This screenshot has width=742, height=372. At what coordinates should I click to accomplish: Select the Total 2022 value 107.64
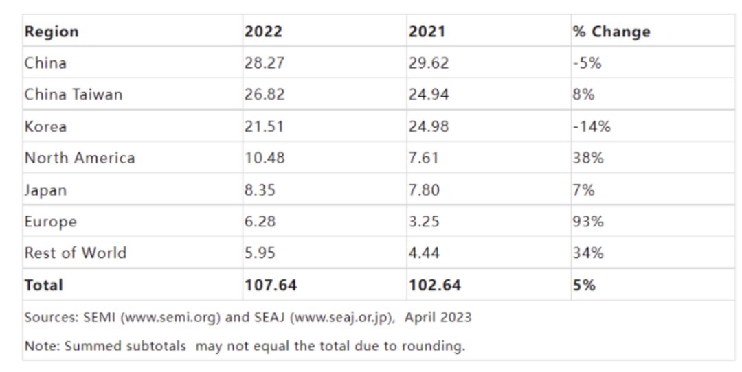(x=271, y=285)
